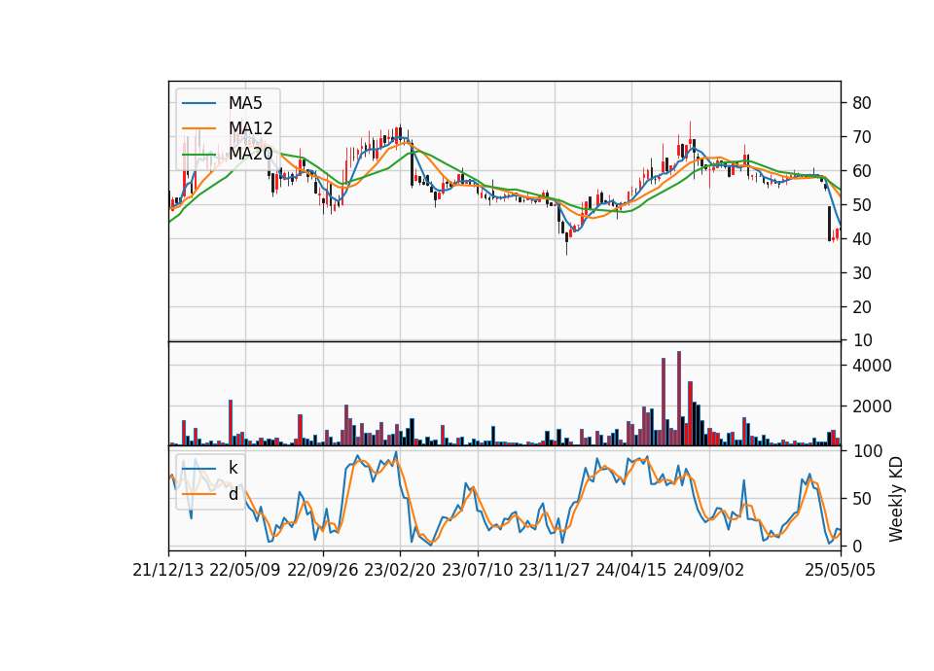This screenshot has height=671, width=934.
Task: Click the 22/09/26 date tick label
Action: (322, 571)
